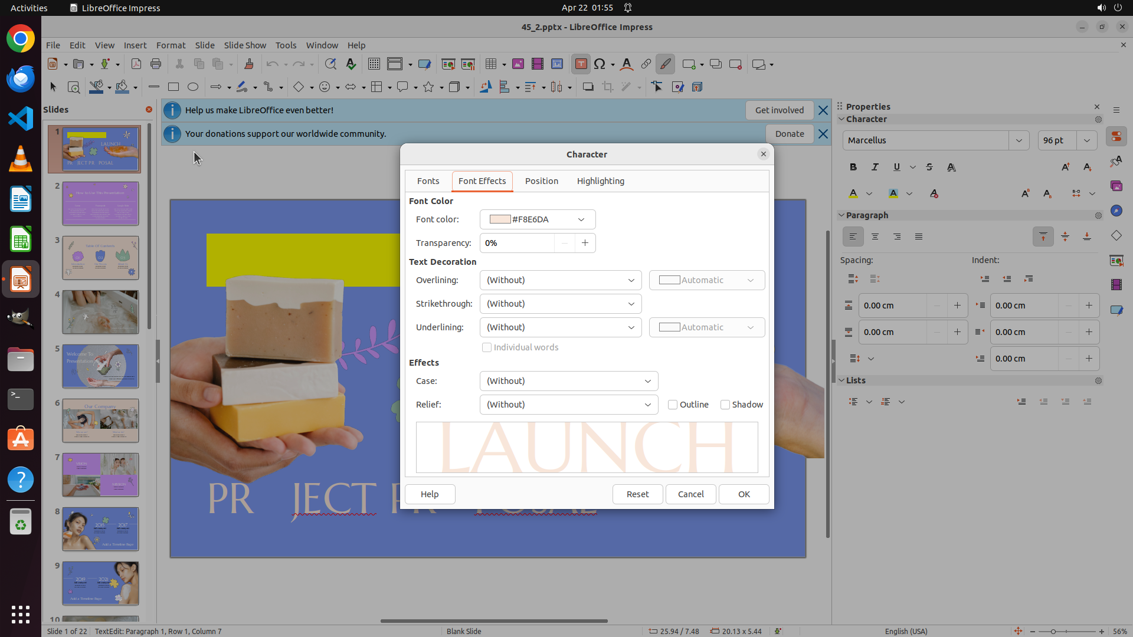Viewport: 1133px width, 637px height.
Task: Click the Insert Special Character omega icon
Action: (600, 64)
